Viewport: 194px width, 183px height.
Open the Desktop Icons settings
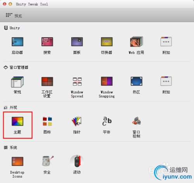point(17,167)
